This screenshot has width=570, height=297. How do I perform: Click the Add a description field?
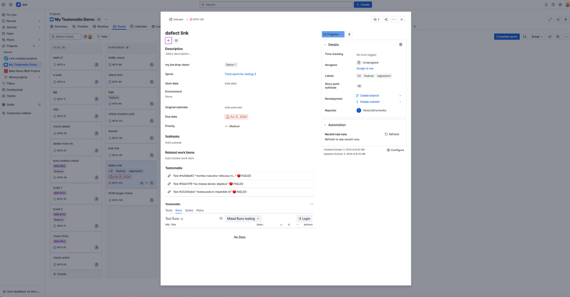pos(178,53)
